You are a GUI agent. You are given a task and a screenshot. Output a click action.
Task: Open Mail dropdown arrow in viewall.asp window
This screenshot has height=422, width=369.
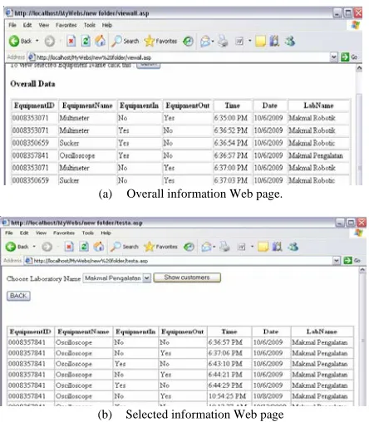click(213, 42)
